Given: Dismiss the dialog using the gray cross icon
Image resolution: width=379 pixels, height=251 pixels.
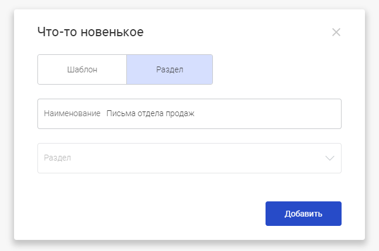Looking at the screenshot, I should click(x=336, y=32).
